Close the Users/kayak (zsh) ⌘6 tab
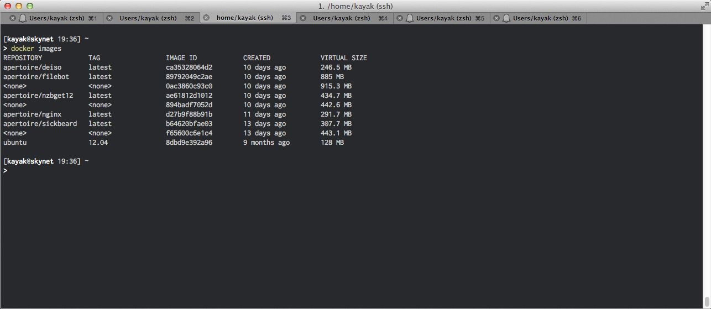 [496, 18]
